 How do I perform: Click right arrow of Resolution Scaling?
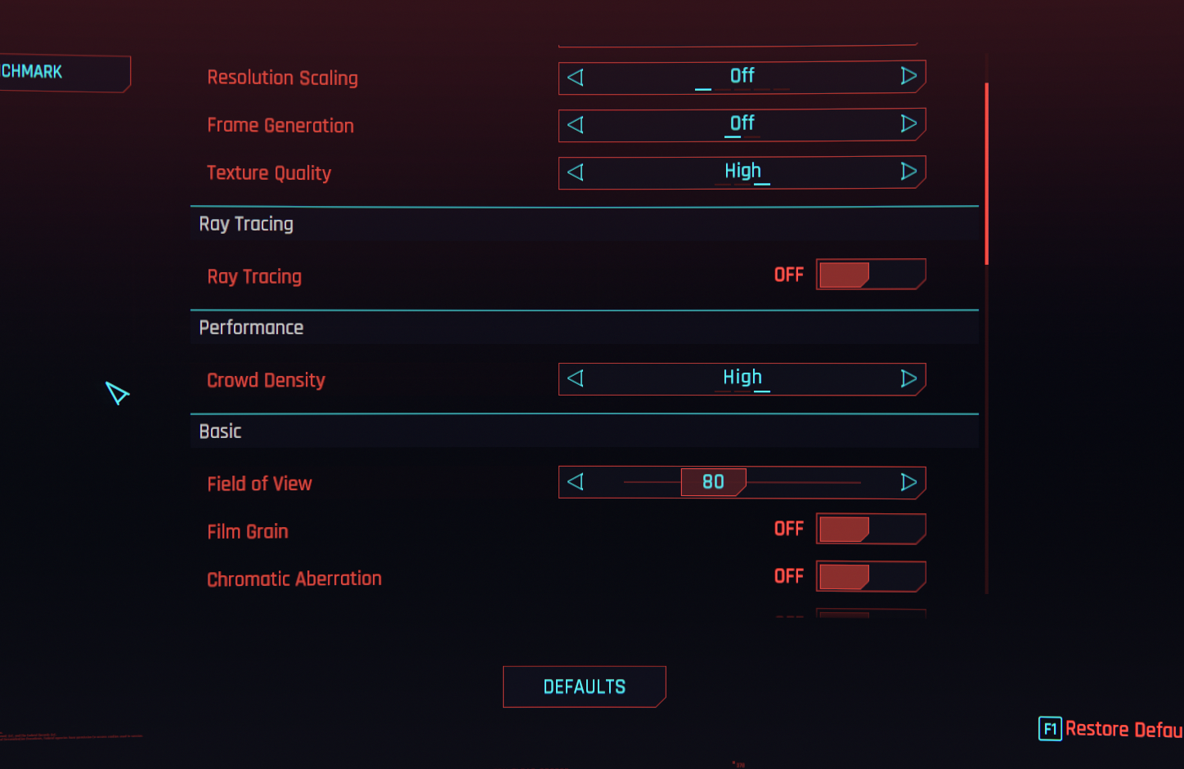[908, 76]
